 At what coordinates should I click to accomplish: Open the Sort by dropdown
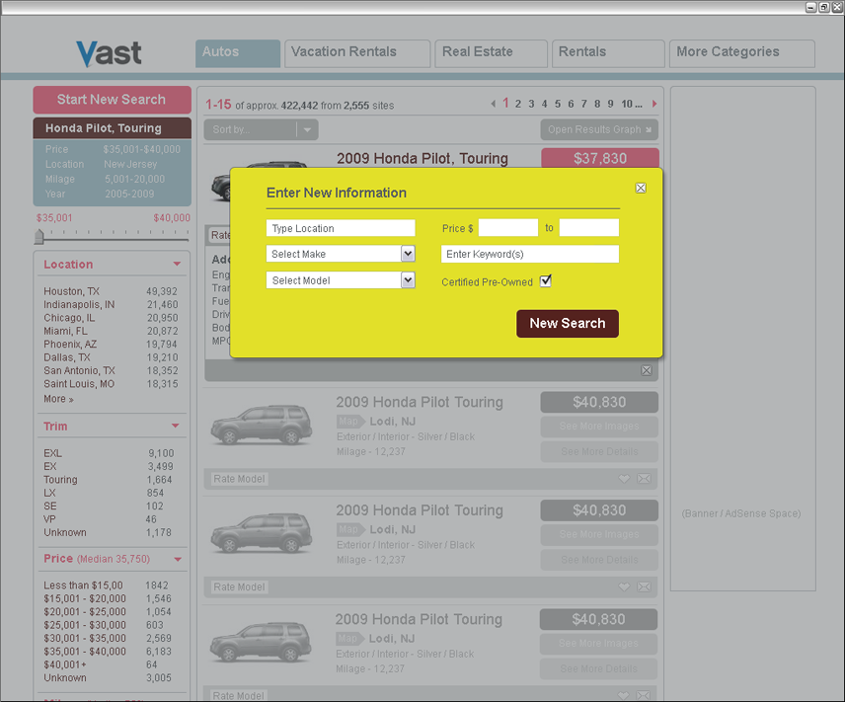pyautogui.click(x=261, y=129)
